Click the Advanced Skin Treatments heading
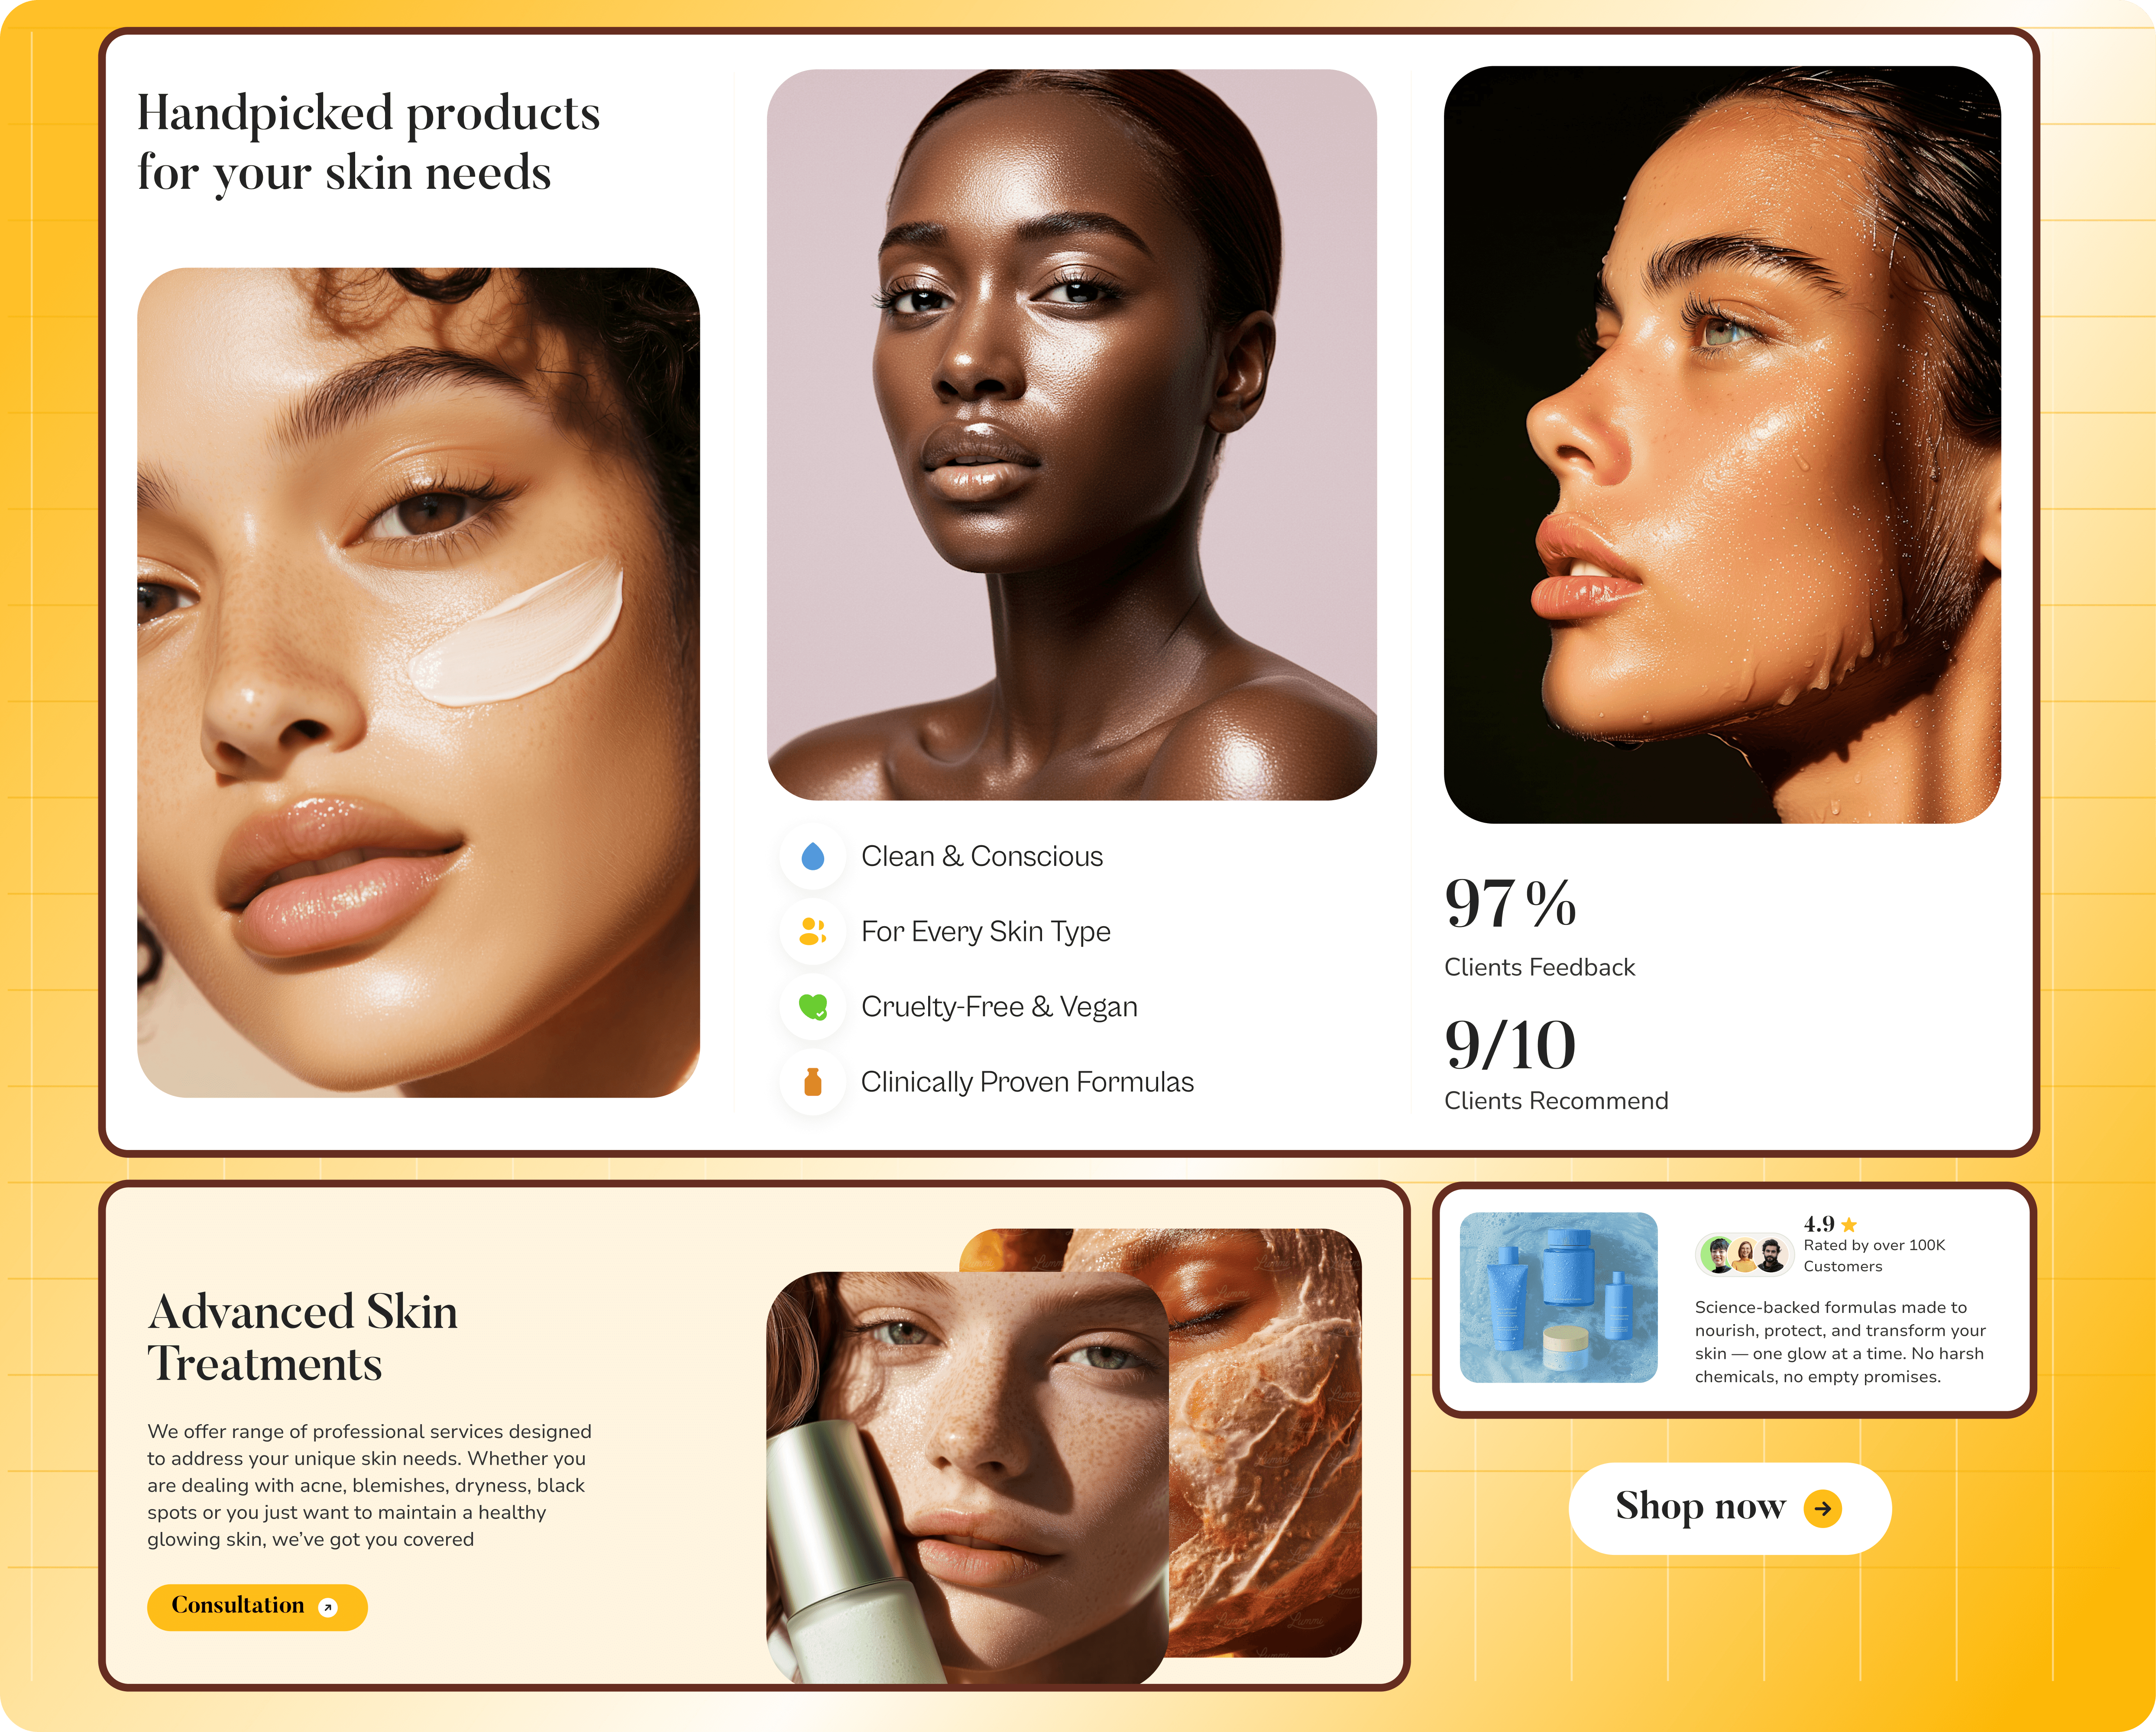The width and height of the screenshot is (2156, 1732). [303, 1337]
